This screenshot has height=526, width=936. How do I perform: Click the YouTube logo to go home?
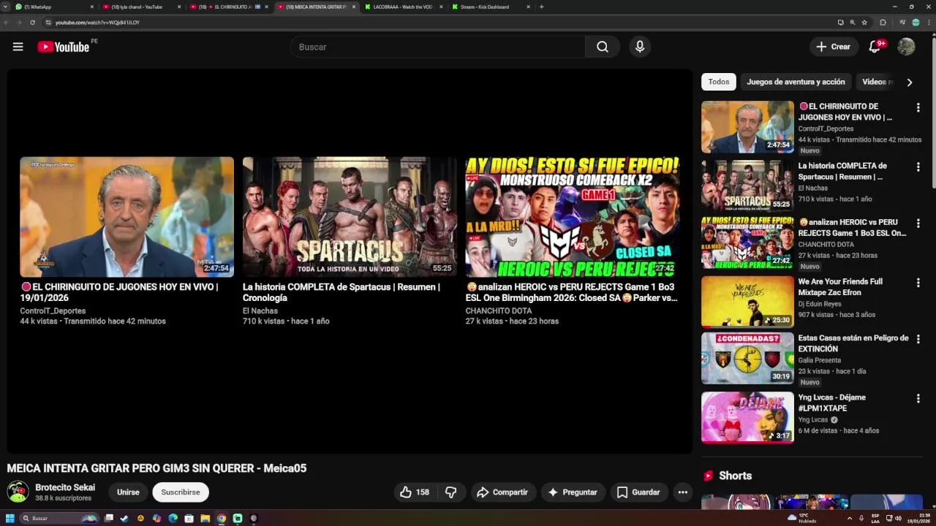(63, 47)
